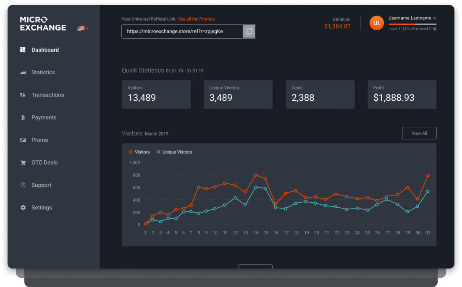
Task: Open the language flag dropdown
Action: click(x=83, y=29)
